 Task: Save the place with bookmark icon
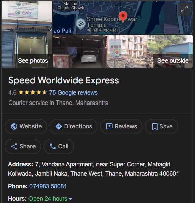(155, 126)
